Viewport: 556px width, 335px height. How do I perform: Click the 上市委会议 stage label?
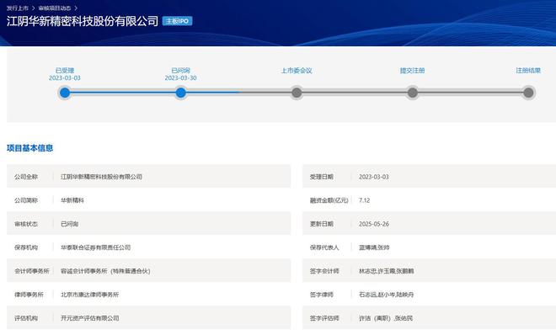click(x=297, y=71)
